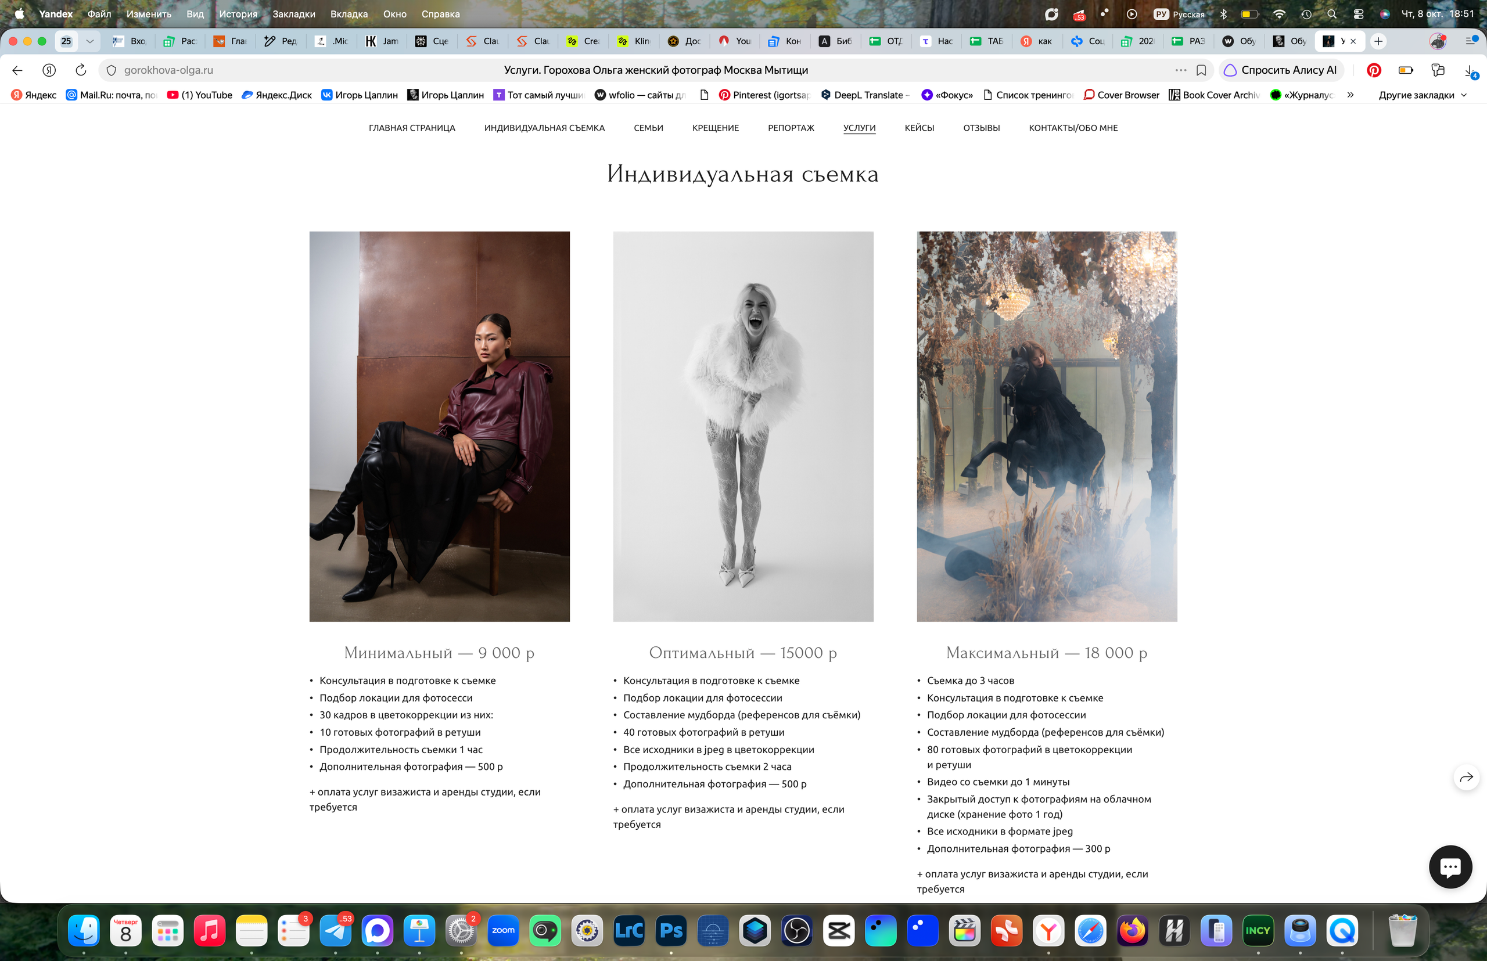Screen dimensions: 1487x961
Task: Open the chat widget bubble
Action: (x=1450, y=867)
